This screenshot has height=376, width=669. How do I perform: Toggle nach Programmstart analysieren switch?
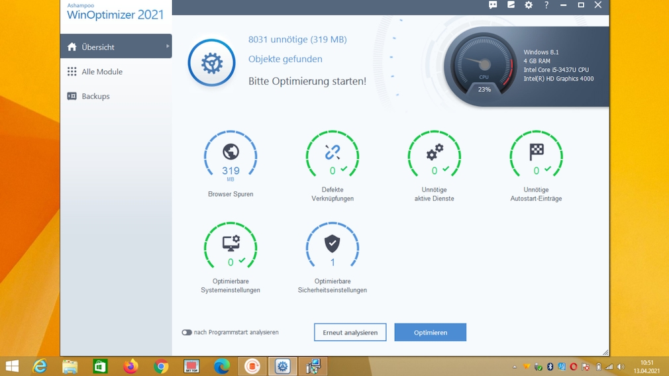tap(187, 332)
